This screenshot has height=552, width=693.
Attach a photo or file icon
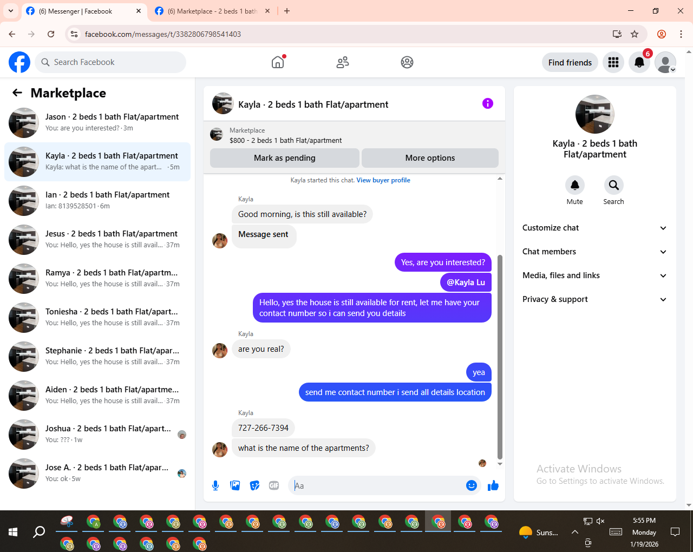235,485
